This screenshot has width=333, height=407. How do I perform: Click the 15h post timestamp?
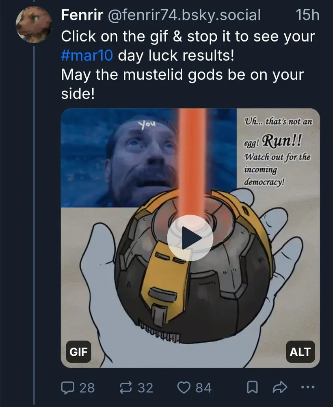pos(308,15)
